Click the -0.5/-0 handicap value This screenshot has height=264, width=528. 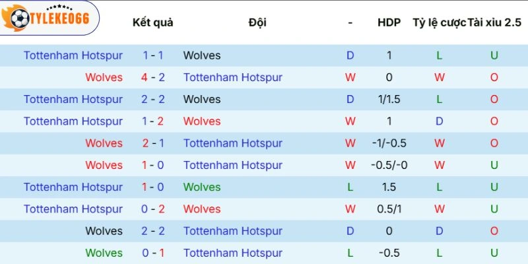click(389, 165)
